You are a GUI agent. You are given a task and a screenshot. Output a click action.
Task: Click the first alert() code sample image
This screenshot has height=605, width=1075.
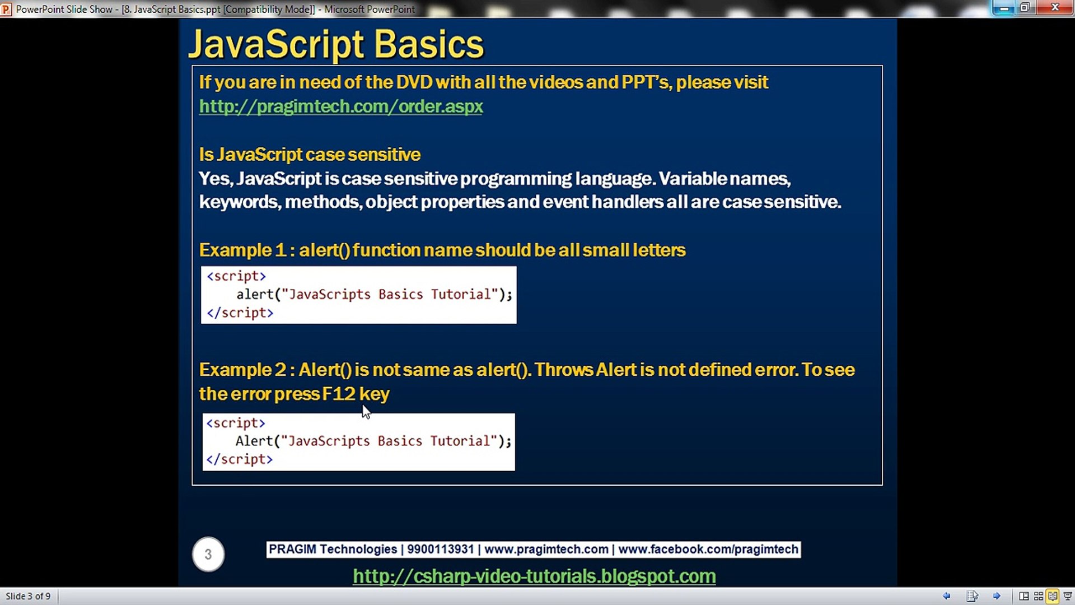coord(358,295)
